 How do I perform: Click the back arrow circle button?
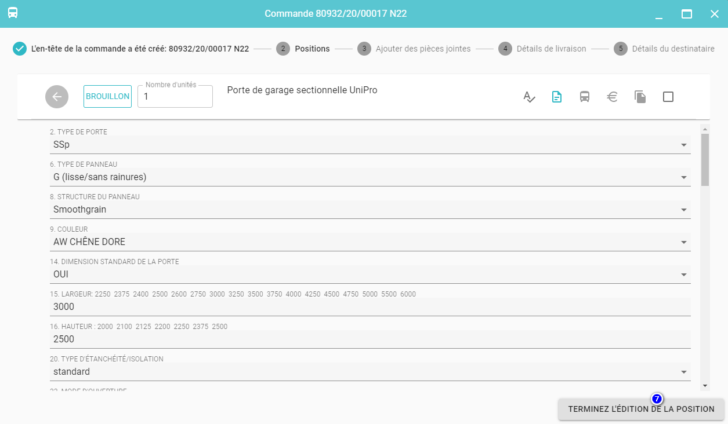click(x=57, y=97)
